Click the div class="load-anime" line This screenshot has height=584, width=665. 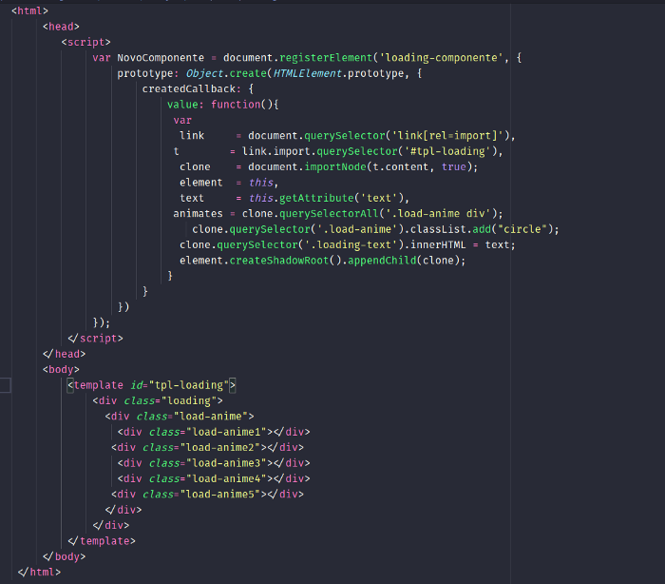tap(180, 417)
